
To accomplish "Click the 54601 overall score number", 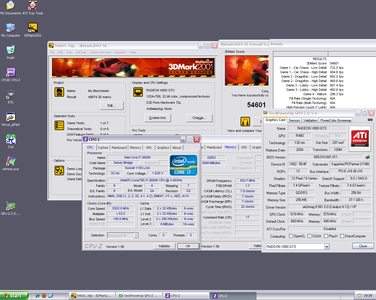I will pyautogui.click(x=256, y=105).
